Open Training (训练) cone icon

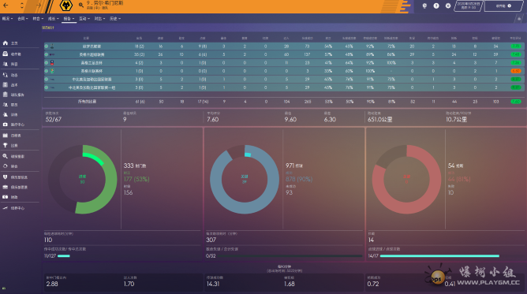6,114
